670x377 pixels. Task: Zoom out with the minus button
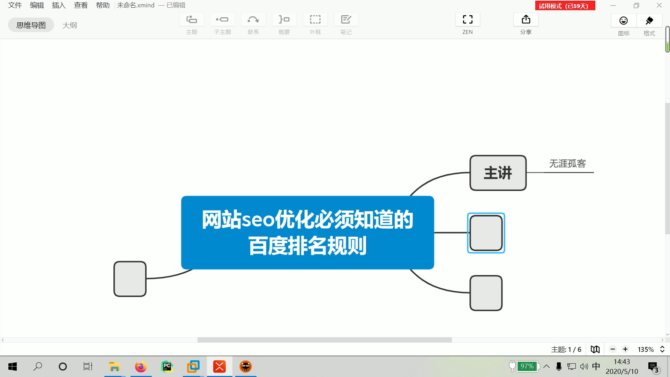click(x=613, y=349)
